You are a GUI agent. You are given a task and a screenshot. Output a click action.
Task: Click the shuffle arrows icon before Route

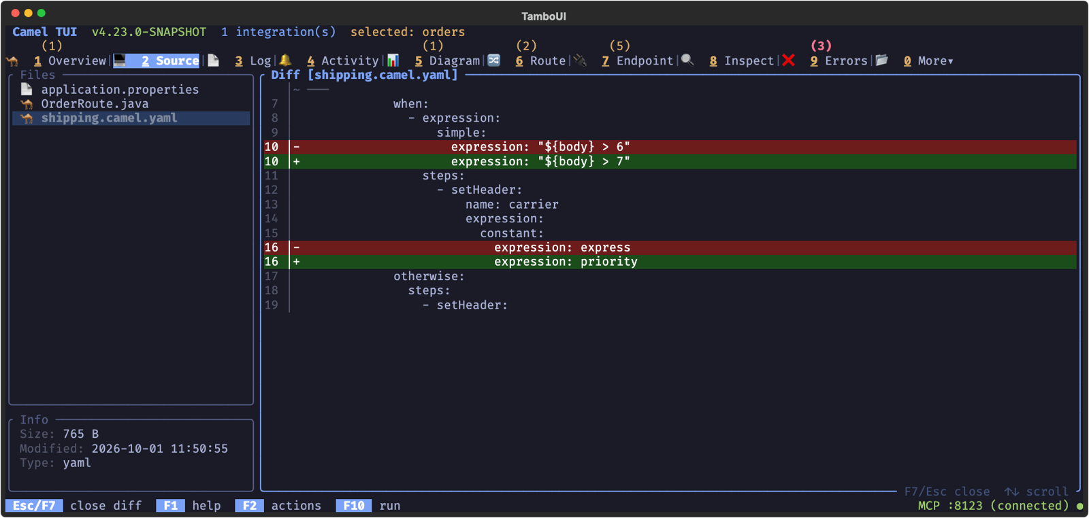click(x=494, y=61)
